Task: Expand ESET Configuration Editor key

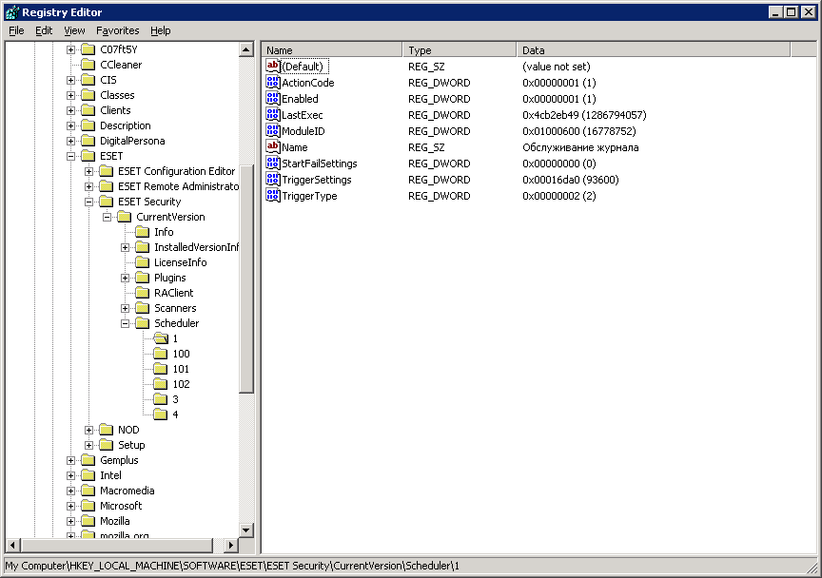Action: click(88, 171)
